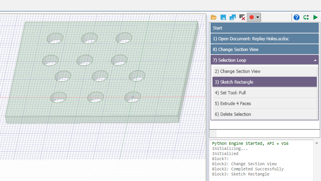The height and width of the screenshot is (181, 321).
Task: Clear all blocks with the red-X list icon
Action: coord(242,17)
